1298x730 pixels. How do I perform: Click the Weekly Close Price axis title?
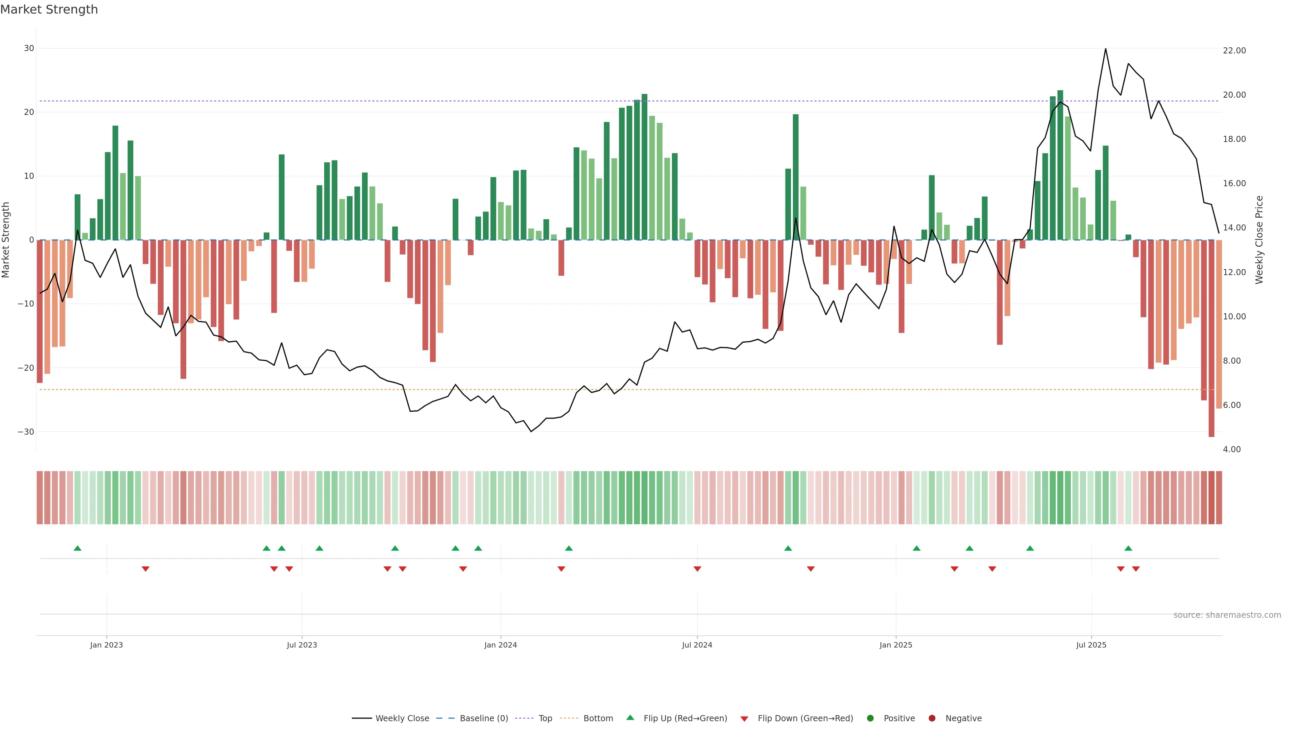[1259, 240]
